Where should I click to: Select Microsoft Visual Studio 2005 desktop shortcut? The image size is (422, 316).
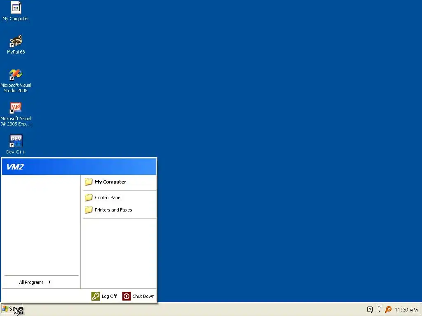click(16, 81)
